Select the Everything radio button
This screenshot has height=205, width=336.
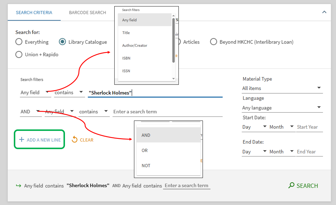click(x=19, y=42)
